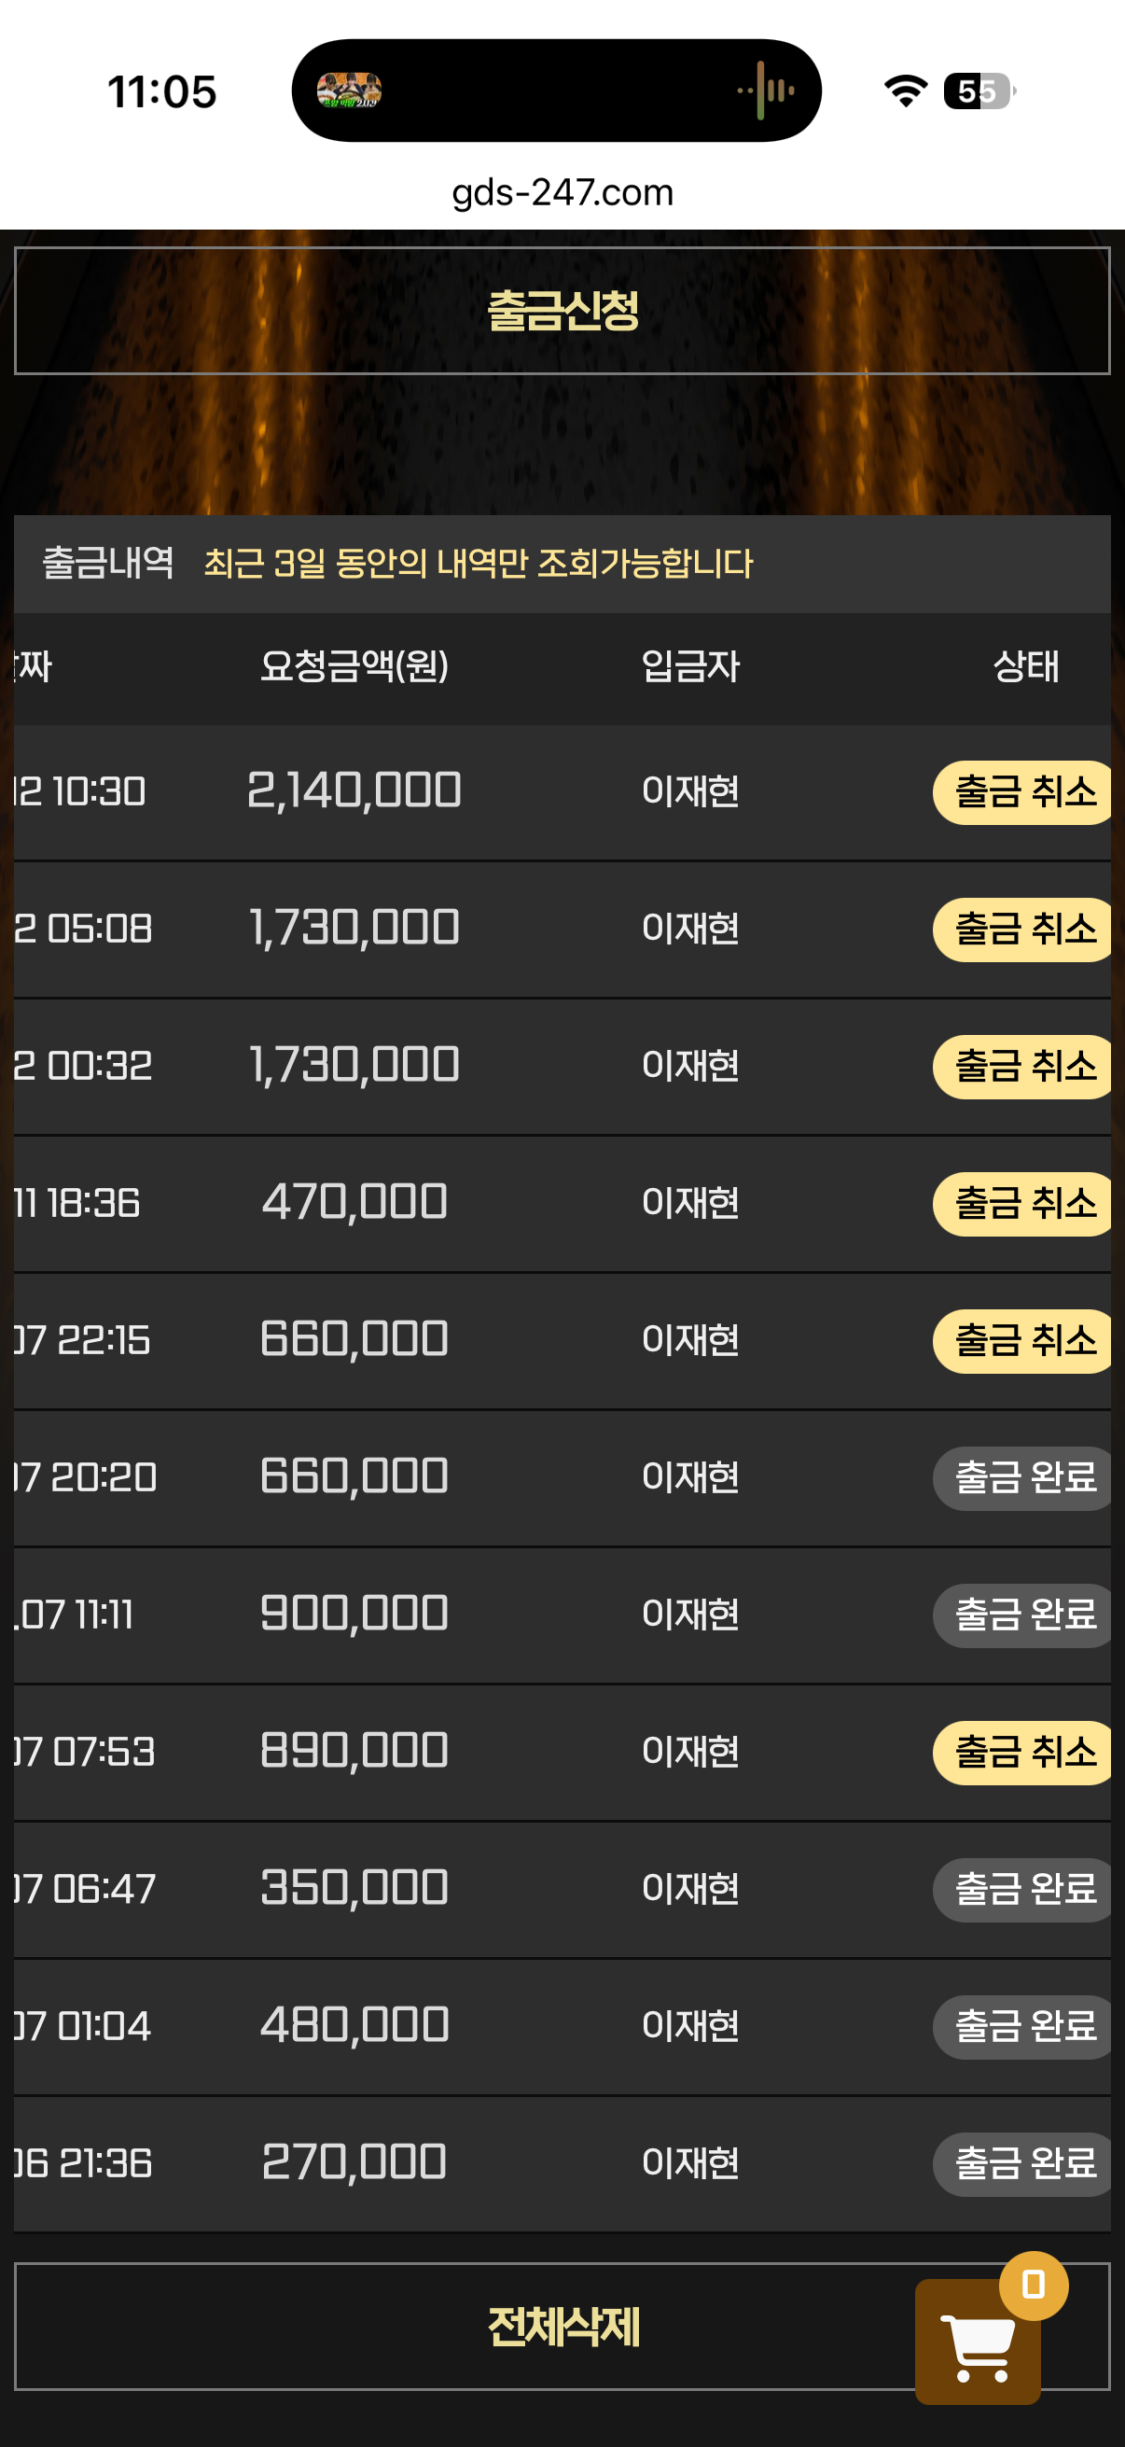Screen dimensions: 1125x2447
Task: Select 출금 취소 for the 05:08 1,730,000 request
Action: (1023, 929)
